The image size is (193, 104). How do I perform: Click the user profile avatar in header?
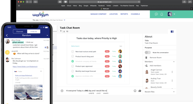tap(170, 14)
